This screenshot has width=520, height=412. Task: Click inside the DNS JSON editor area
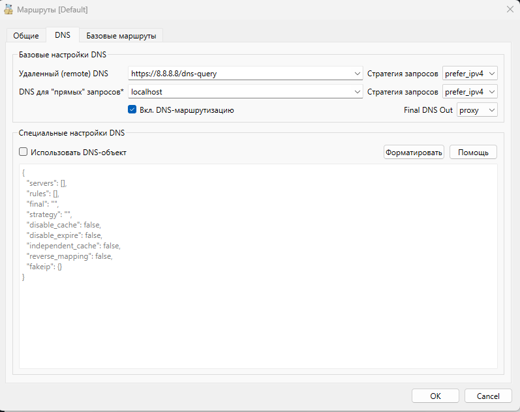coord(258,266)
